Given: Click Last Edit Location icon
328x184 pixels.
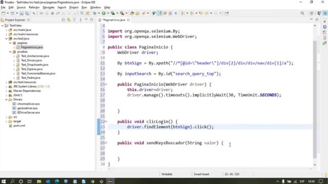Looking at the screenshot, I should pos(201,13).
